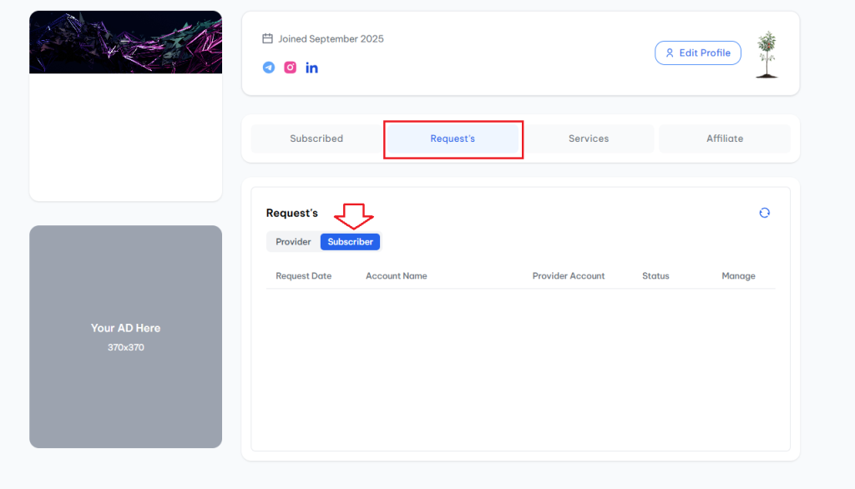Open the Instagram profile link icon
855x489 pixels.
[x=290, y=68]
